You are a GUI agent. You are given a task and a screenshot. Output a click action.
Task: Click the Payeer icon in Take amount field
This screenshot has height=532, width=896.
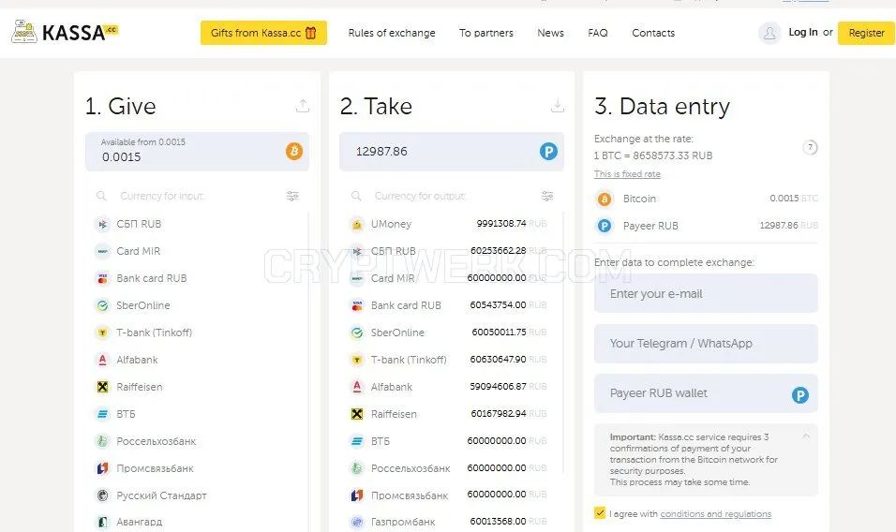pyautogui.click(x=548, y=152)
